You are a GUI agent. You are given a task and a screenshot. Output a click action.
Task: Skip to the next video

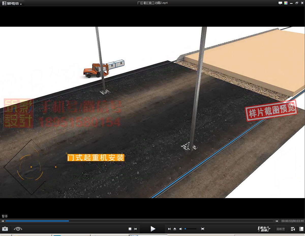coord(169,229)
